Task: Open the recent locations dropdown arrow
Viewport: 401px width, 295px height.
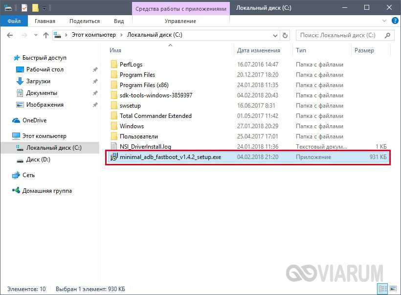Action: (x=35, y=35)
